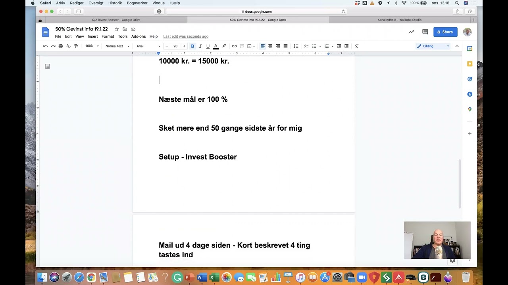Screen dimensions: 508x285
Task: Go to Docs home
Action: tap(45, 32)
